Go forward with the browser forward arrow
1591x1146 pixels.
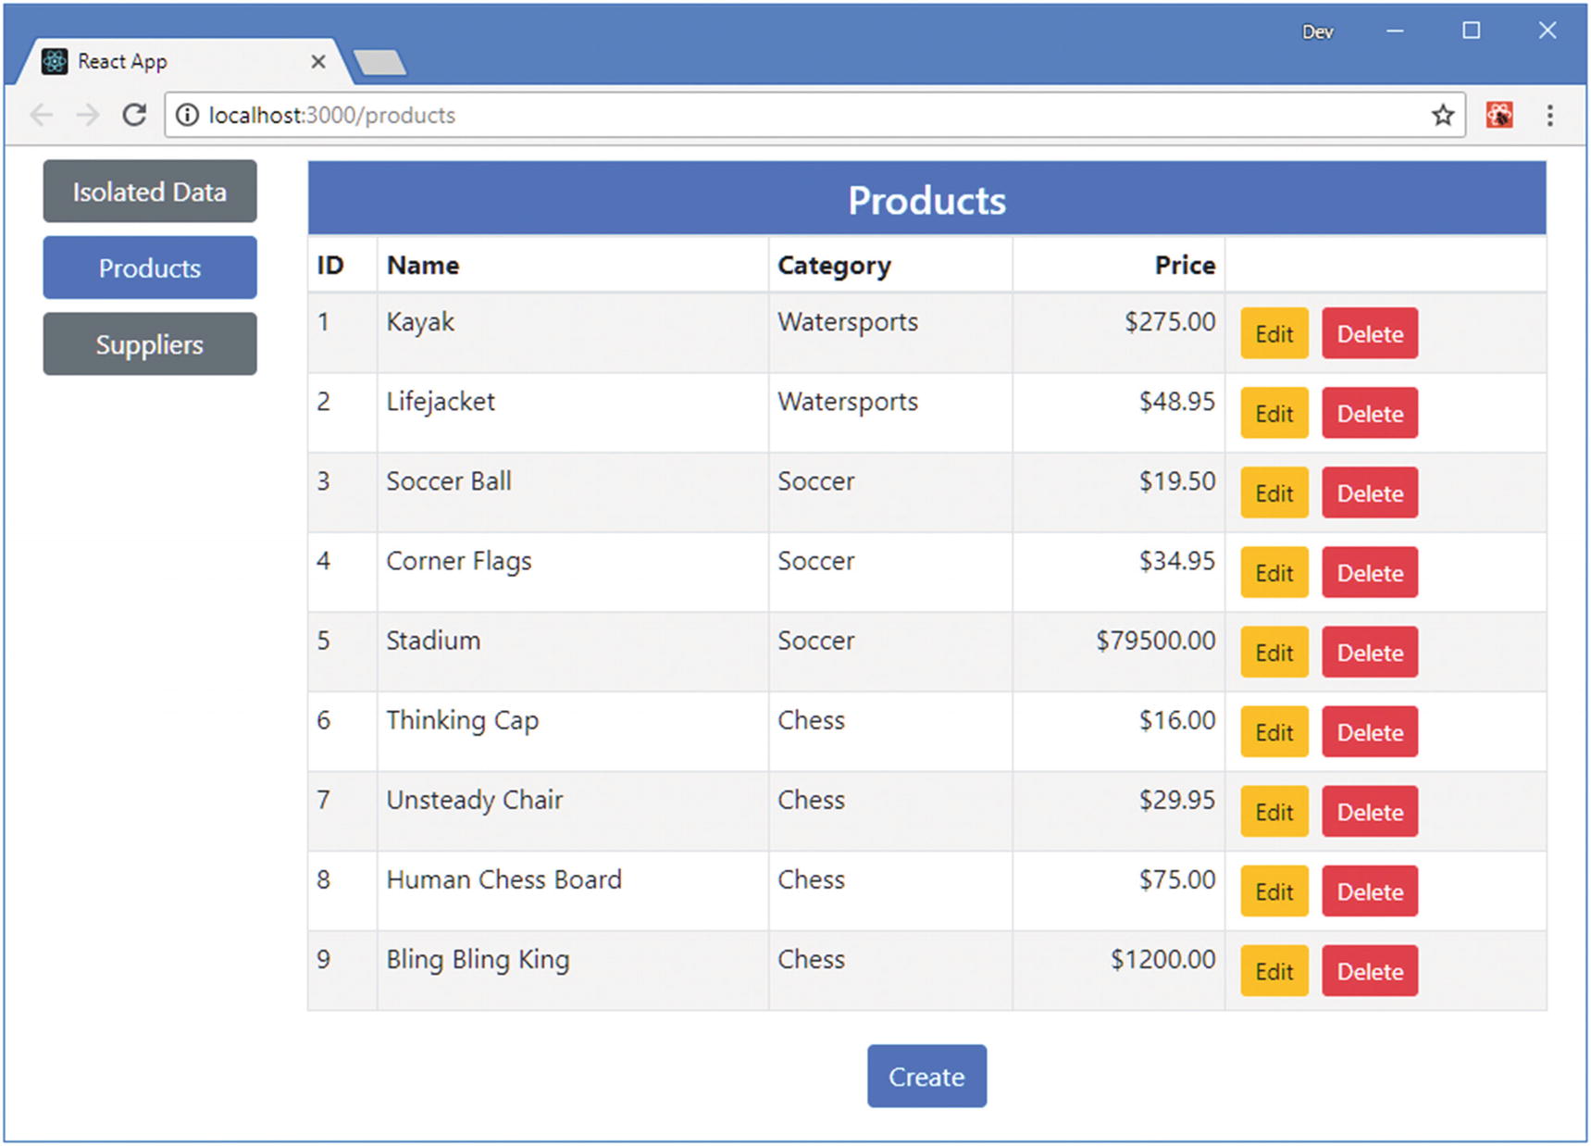tap(88, 115)
